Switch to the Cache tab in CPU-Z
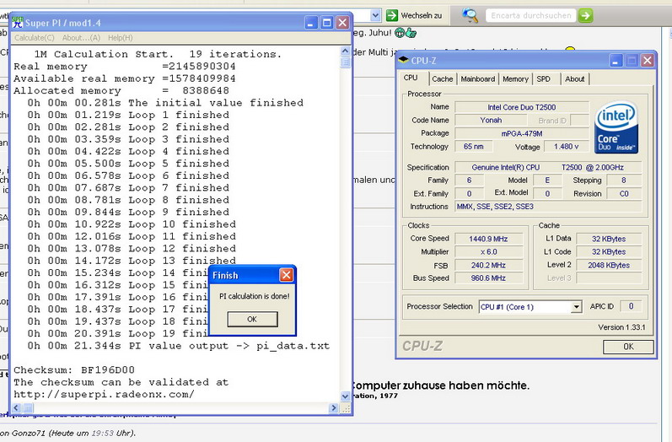 (x=443, y=79)
